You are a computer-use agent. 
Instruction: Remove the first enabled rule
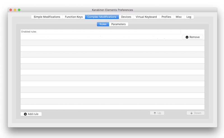pos(193,37)
